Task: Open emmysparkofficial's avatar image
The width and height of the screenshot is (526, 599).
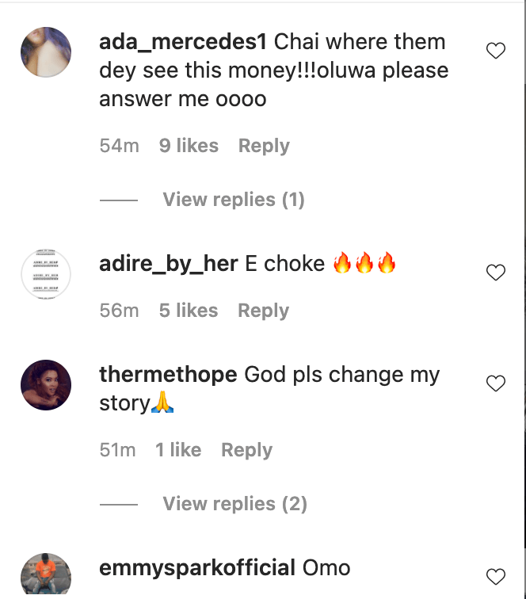Action: coord(46,577)
